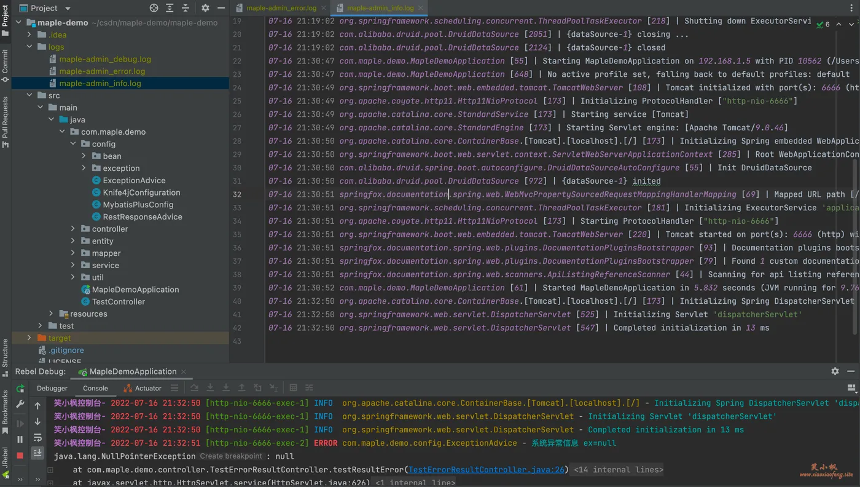Click layout settings icon in debug tabs row
This screenshot has height=487, width=860.
coord(851,388)
